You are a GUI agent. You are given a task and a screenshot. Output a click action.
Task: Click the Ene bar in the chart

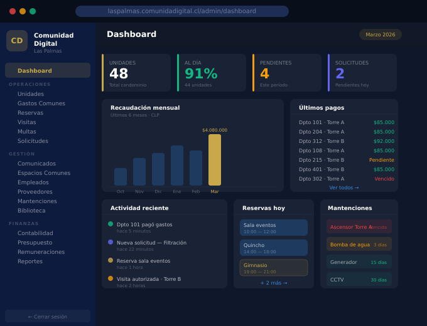point(177,166)
